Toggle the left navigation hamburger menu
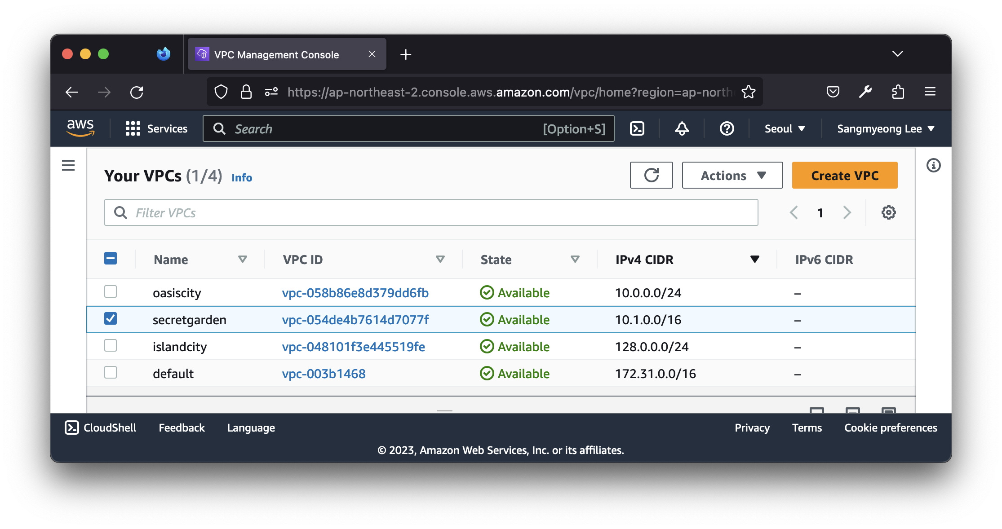The width and height of the screenshot is (1002, 529). point(68,165)
